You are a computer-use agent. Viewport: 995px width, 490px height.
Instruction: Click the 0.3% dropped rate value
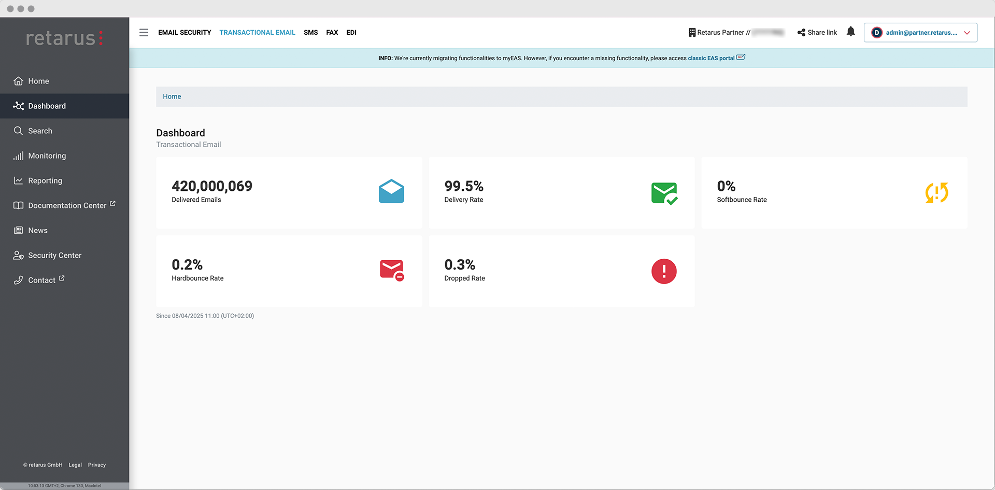click(x=460, y=264)
